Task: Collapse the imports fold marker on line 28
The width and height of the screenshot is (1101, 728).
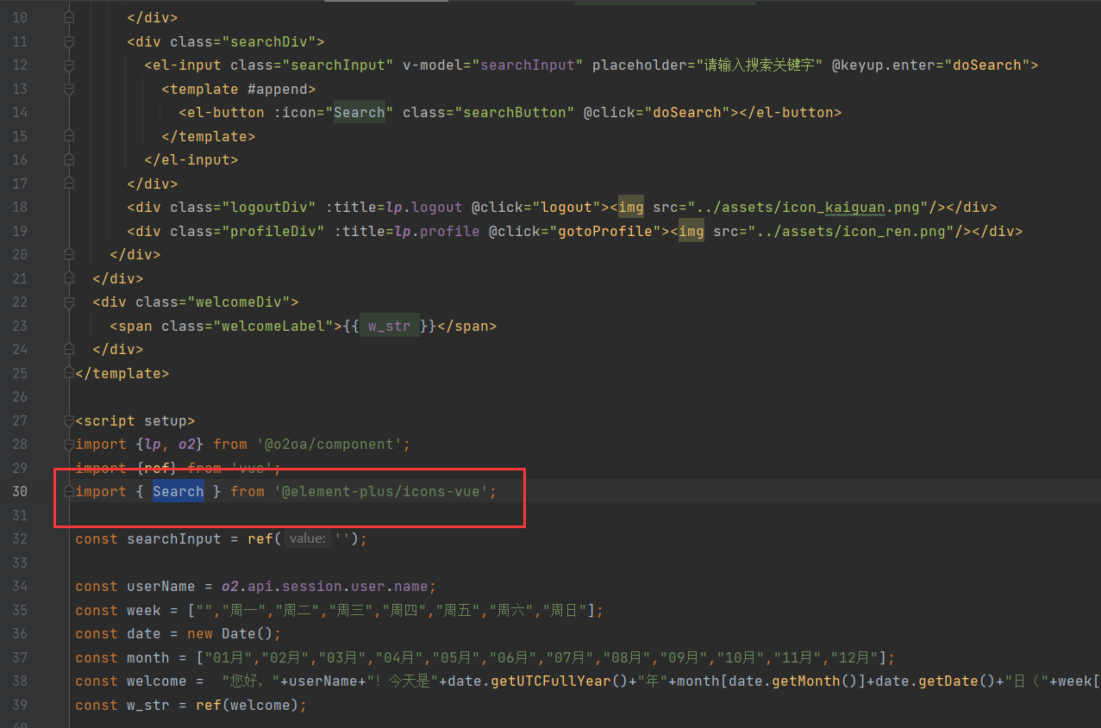Action: click(69, 444)
